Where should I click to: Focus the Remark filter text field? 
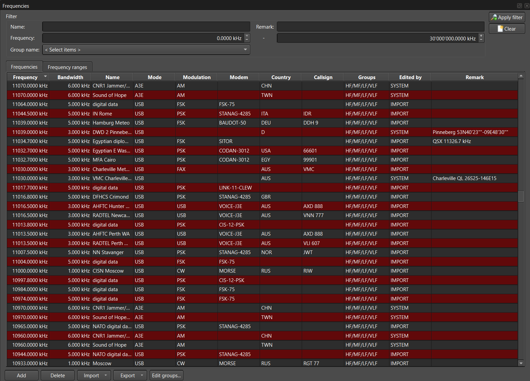tap(380, 27)
